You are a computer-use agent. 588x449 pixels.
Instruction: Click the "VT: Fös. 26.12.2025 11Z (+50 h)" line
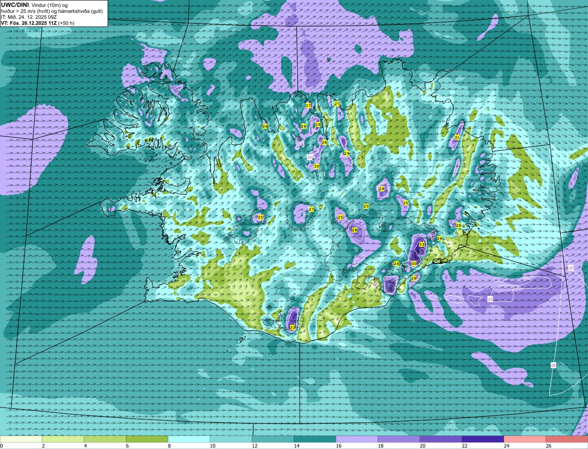click(x=38, y=22)
